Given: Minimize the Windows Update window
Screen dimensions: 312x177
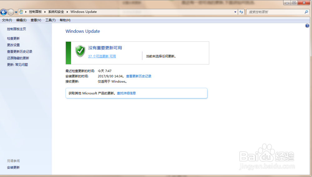Looking at the screenshot, I should pos(287,3).
